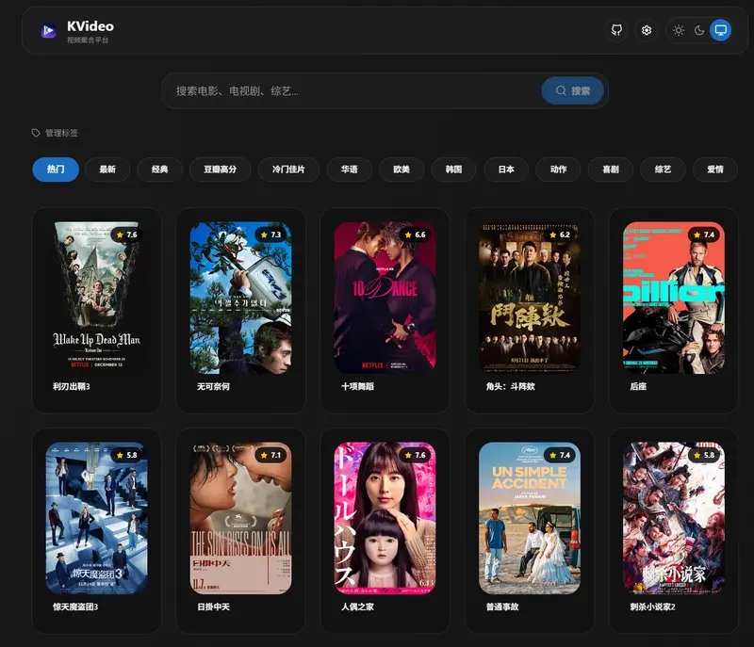This screenshot has width=754, height=647.
Task: Open the 综艺 category filter
Action: 662,170
